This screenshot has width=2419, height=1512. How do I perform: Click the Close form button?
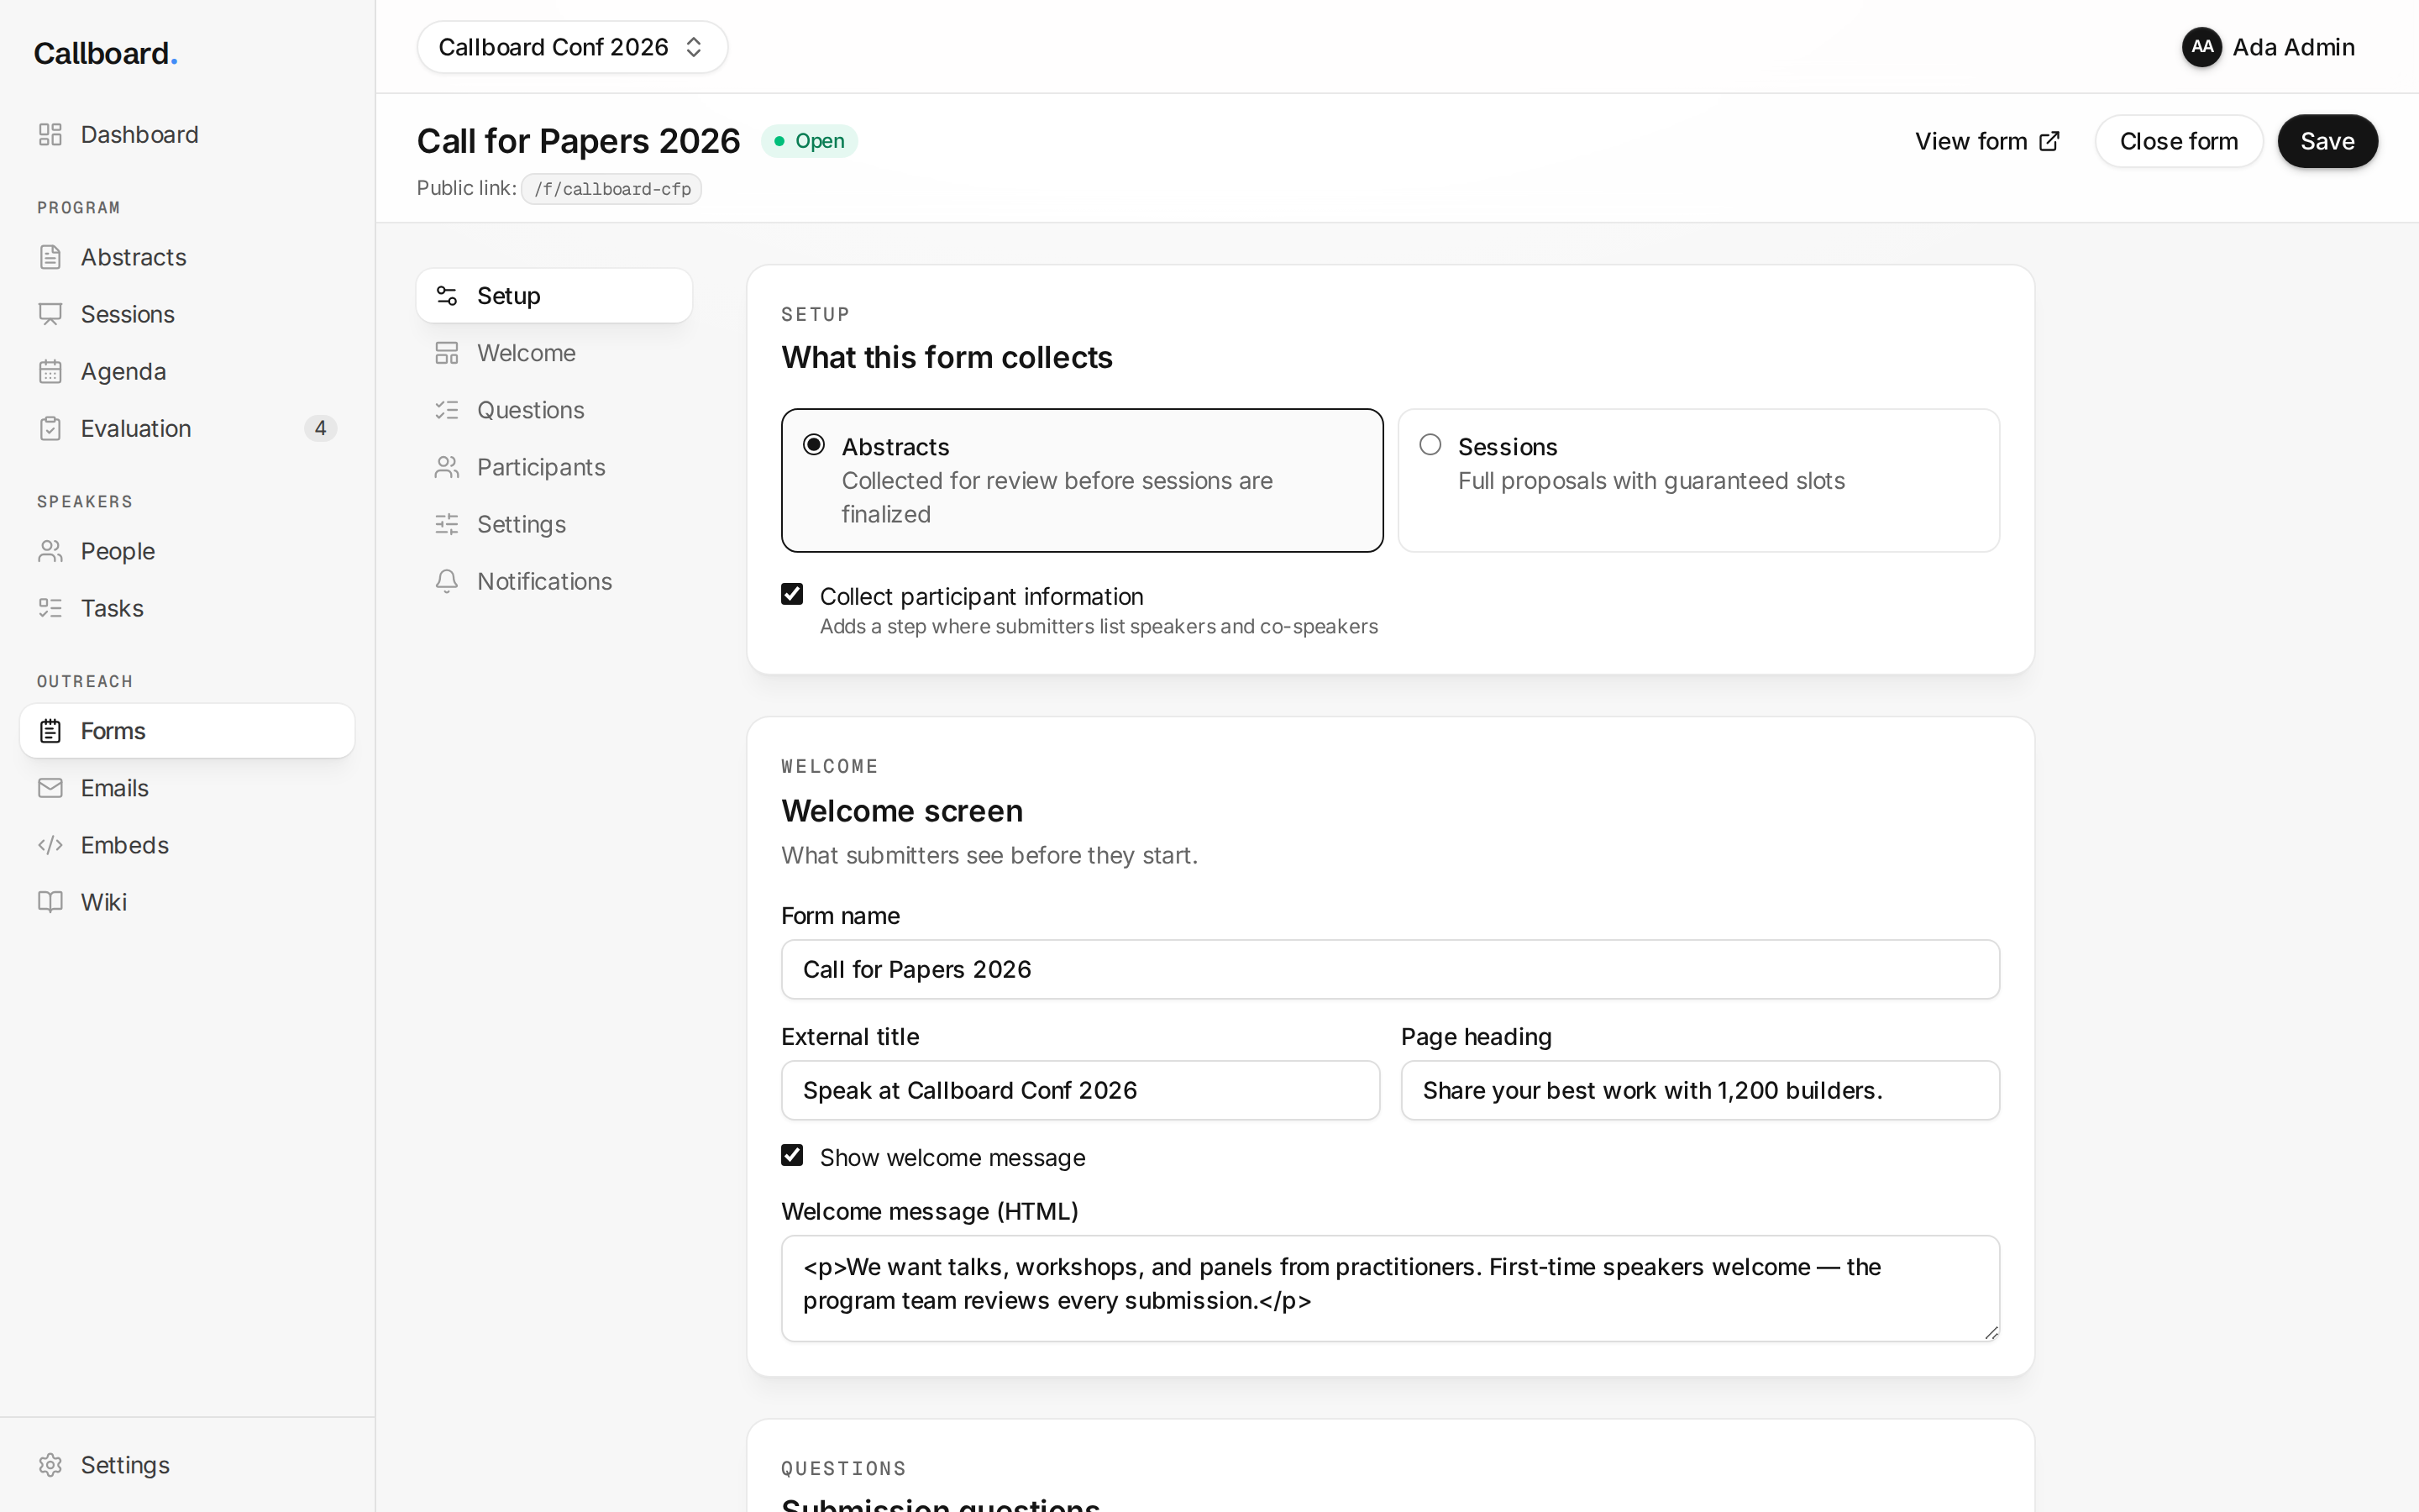[2178, 141]
